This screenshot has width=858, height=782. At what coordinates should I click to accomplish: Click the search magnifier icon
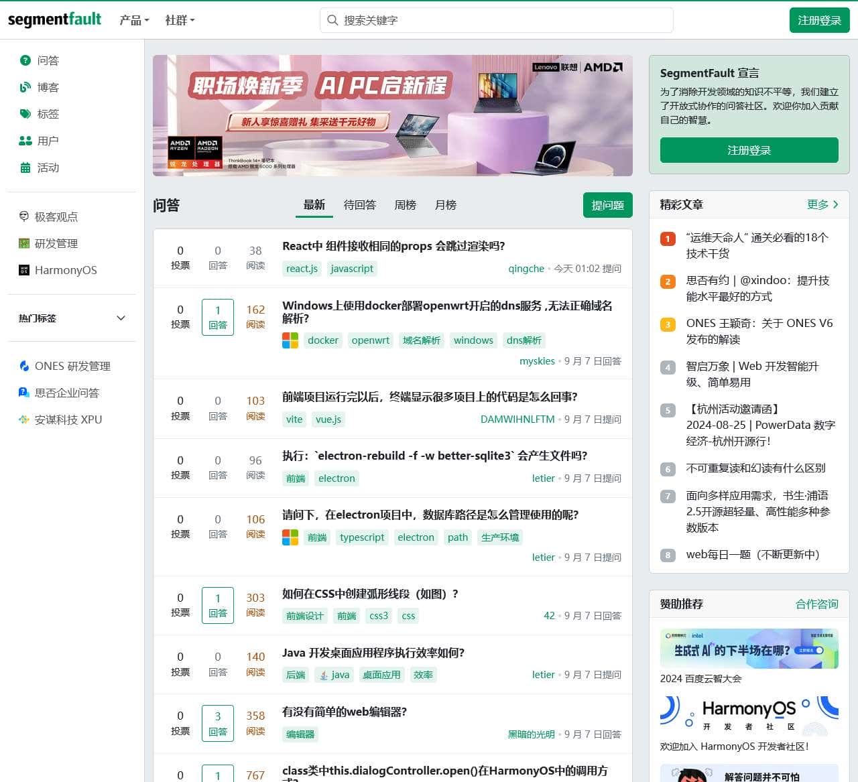[x=332, y=20]
